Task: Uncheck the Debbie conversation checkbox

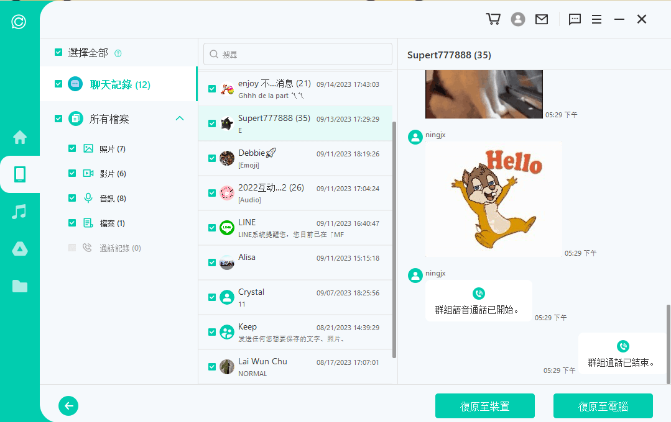Action: (x=212, y=158)
